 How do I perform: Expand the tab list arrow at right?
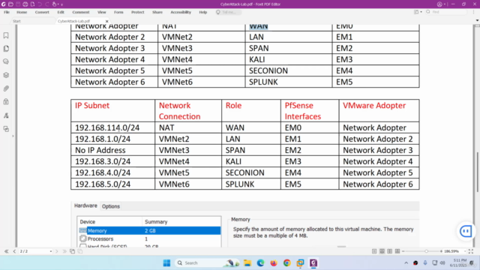[x=477, y=20]
